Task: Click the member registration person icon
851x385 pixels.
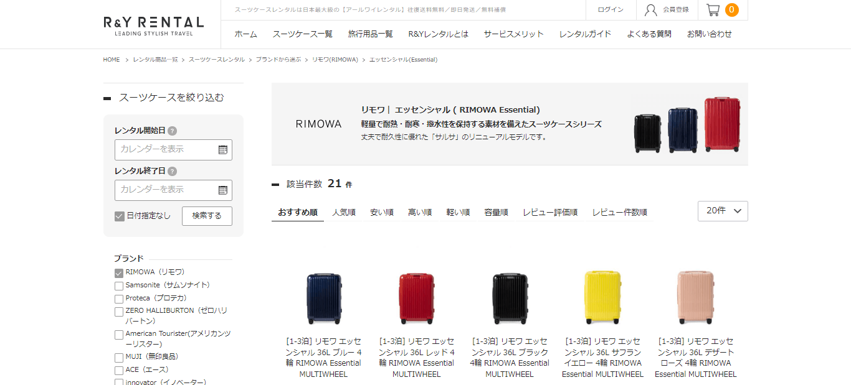Action: click(651, 10)
